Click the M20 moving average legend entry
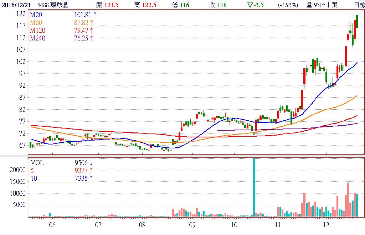The width and height of the screenshot is (365, 235). tap(36, 15)
